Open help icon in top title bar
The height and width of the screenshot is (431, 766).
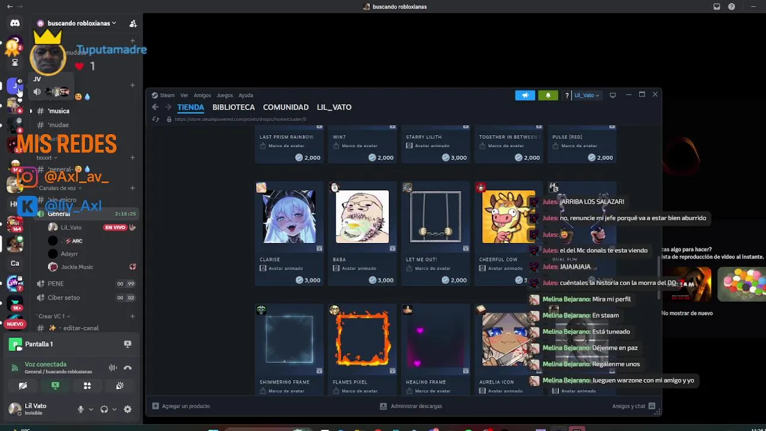click(x=731, y=7)
